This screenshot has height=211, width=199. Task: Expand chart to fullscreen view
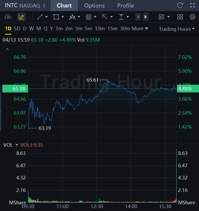(x=193, y=5)
